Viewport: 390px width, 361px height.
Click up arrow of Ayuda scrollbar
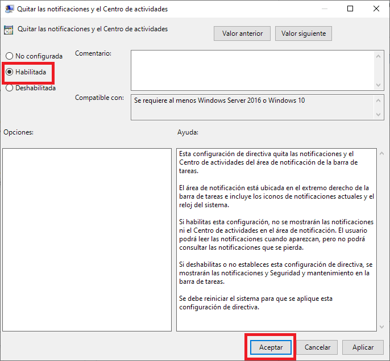pos(382,153)
